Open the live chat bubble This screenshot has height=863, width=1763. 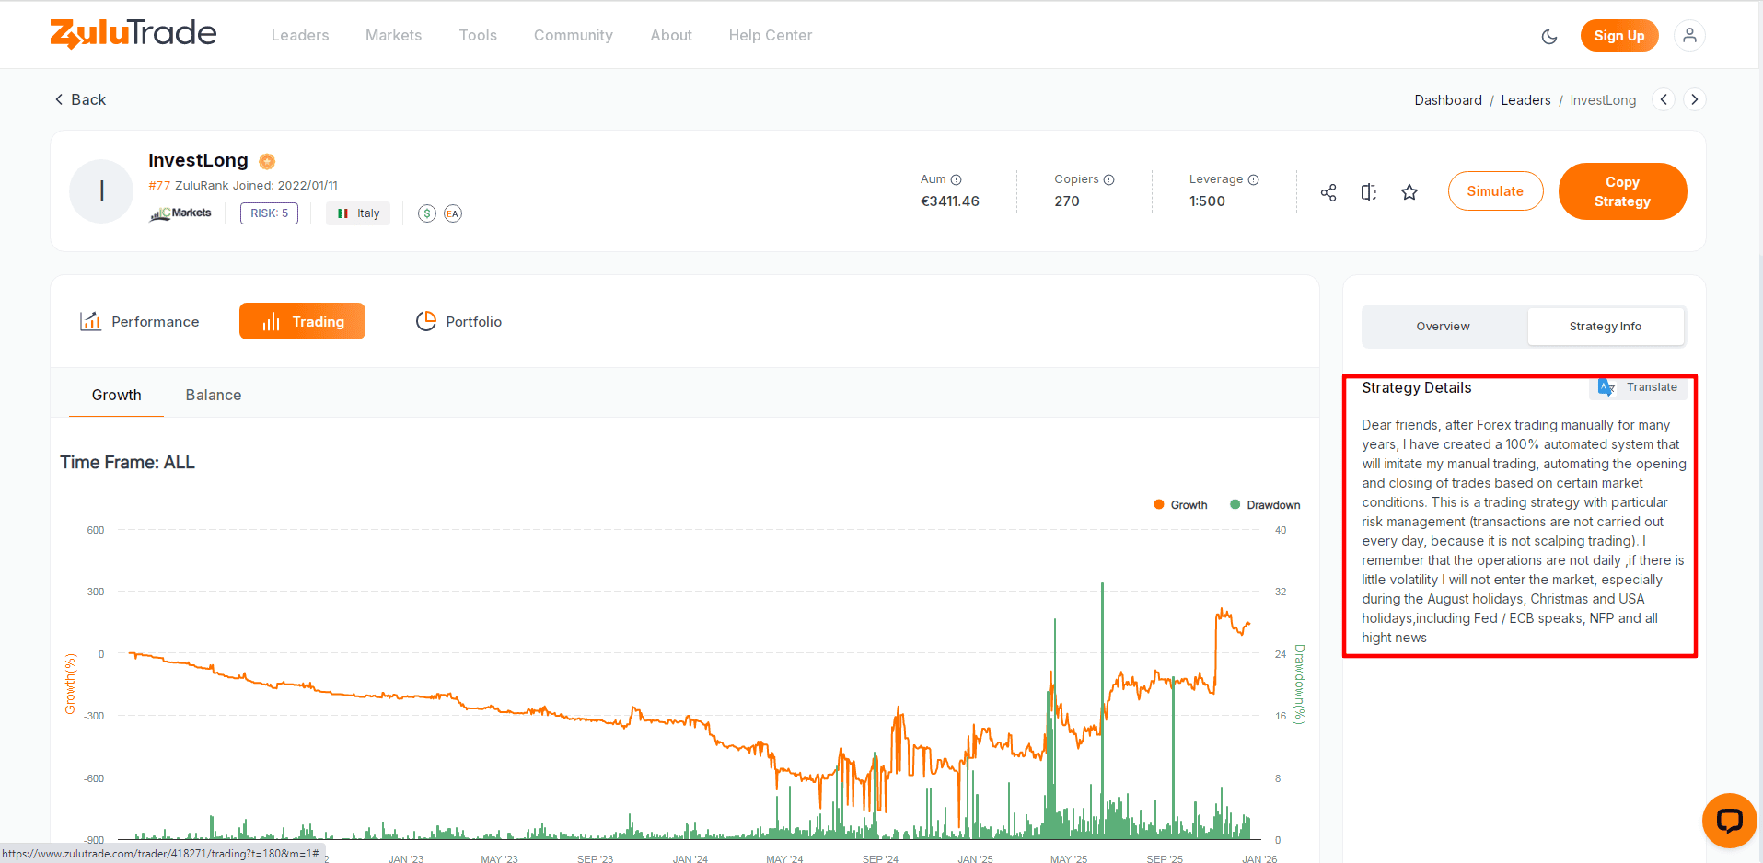coord(1729,820)
